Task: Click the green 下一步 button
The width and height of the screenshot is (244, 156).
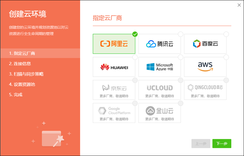Action: (x=222, y=143)
